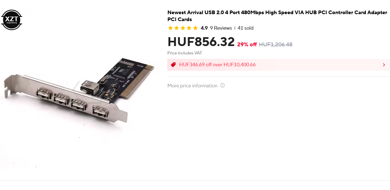Image resolution: width=390 pixels, height=190 pixels.
Task: Click the HUF346.69 off over HUF10,400.66 offer
Action: (217, 65)
